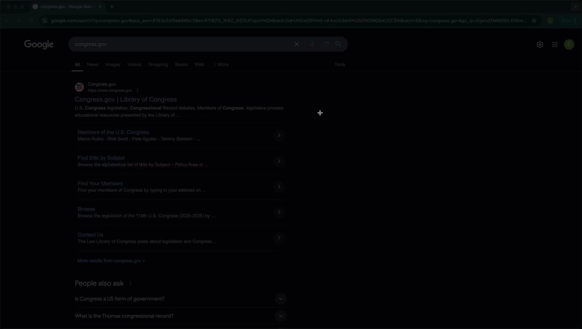Open the More search filters dropdown
The height and width of the screenshot is (329, 582).
point(221,64)
